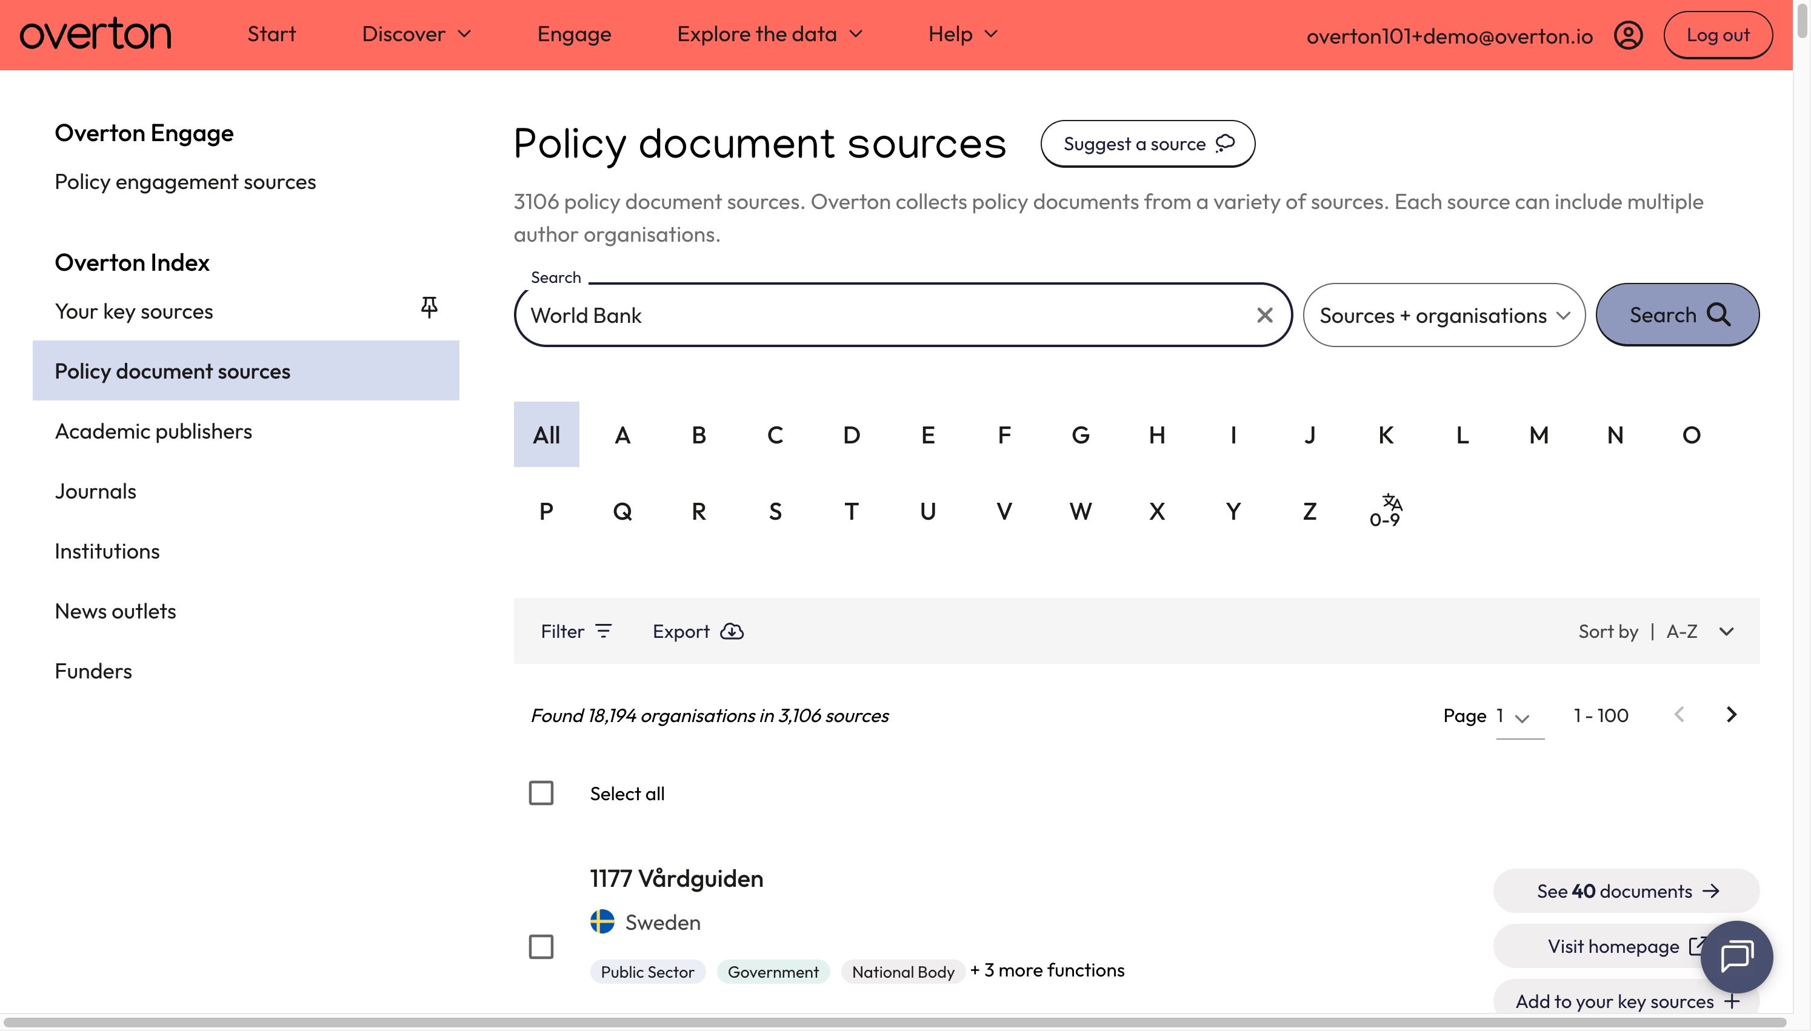This screenshot has height=1031, width=1811.
Task: Click See 40 documents link
Action: pyautogui.click(x=1626, y=891)
